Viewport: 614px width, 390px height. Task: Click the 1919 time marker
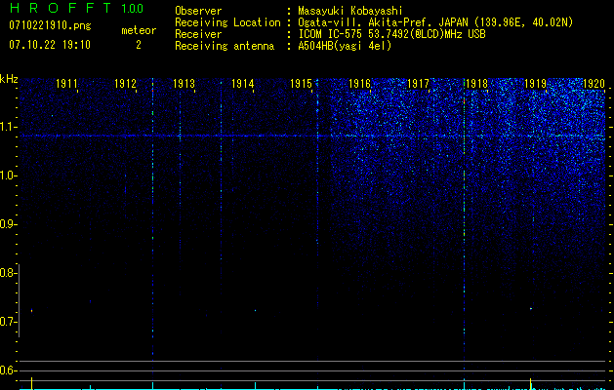[535, 84]
